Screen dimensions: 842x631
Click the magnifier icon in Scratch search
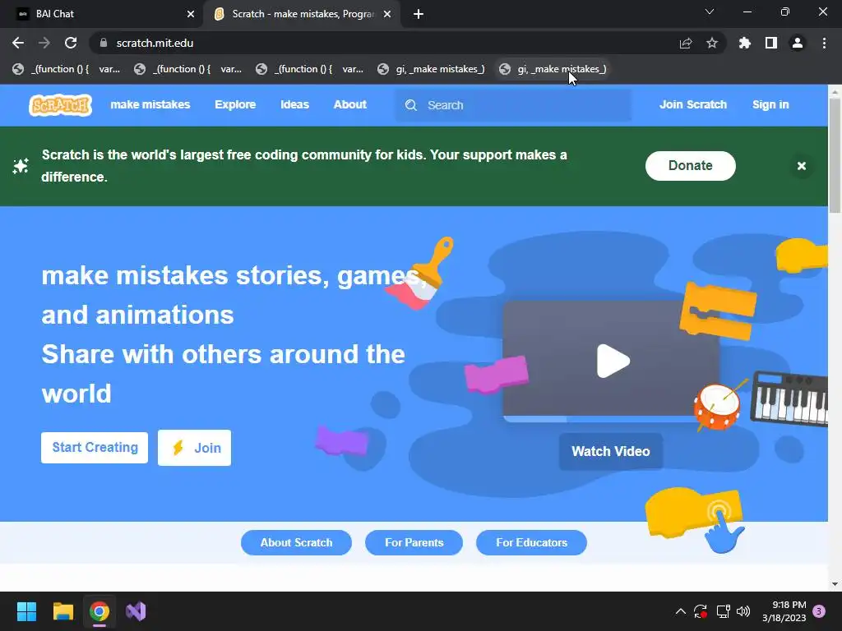411,105
